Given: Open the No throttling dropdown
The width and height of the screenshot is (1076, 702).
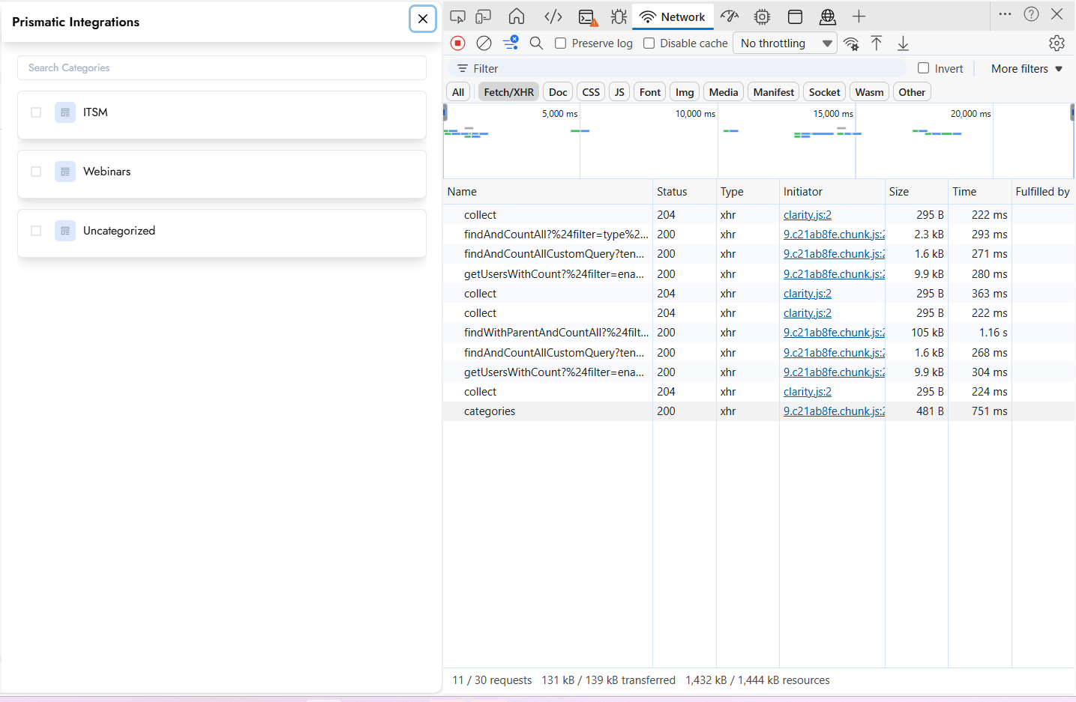Looking at the screenshot, I should 786,43.
